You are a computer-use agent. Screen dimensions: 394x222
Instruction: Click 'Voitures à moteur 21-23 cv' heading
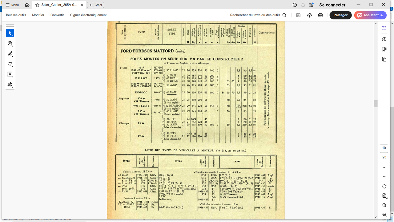[x=137, y=172]
